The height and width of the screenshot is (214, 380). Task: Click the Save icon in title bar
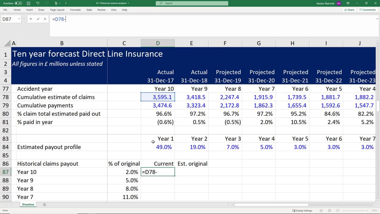28,3
